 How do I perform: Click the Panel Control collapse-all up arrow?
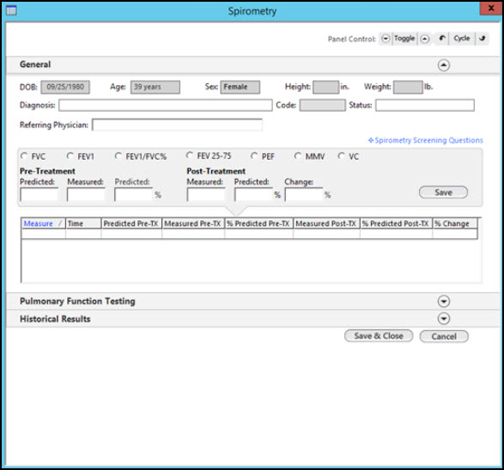(425, 39)
